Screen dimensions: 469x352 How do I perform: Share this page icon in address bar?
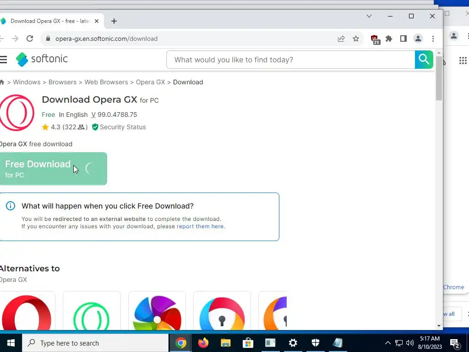[341, 38]
